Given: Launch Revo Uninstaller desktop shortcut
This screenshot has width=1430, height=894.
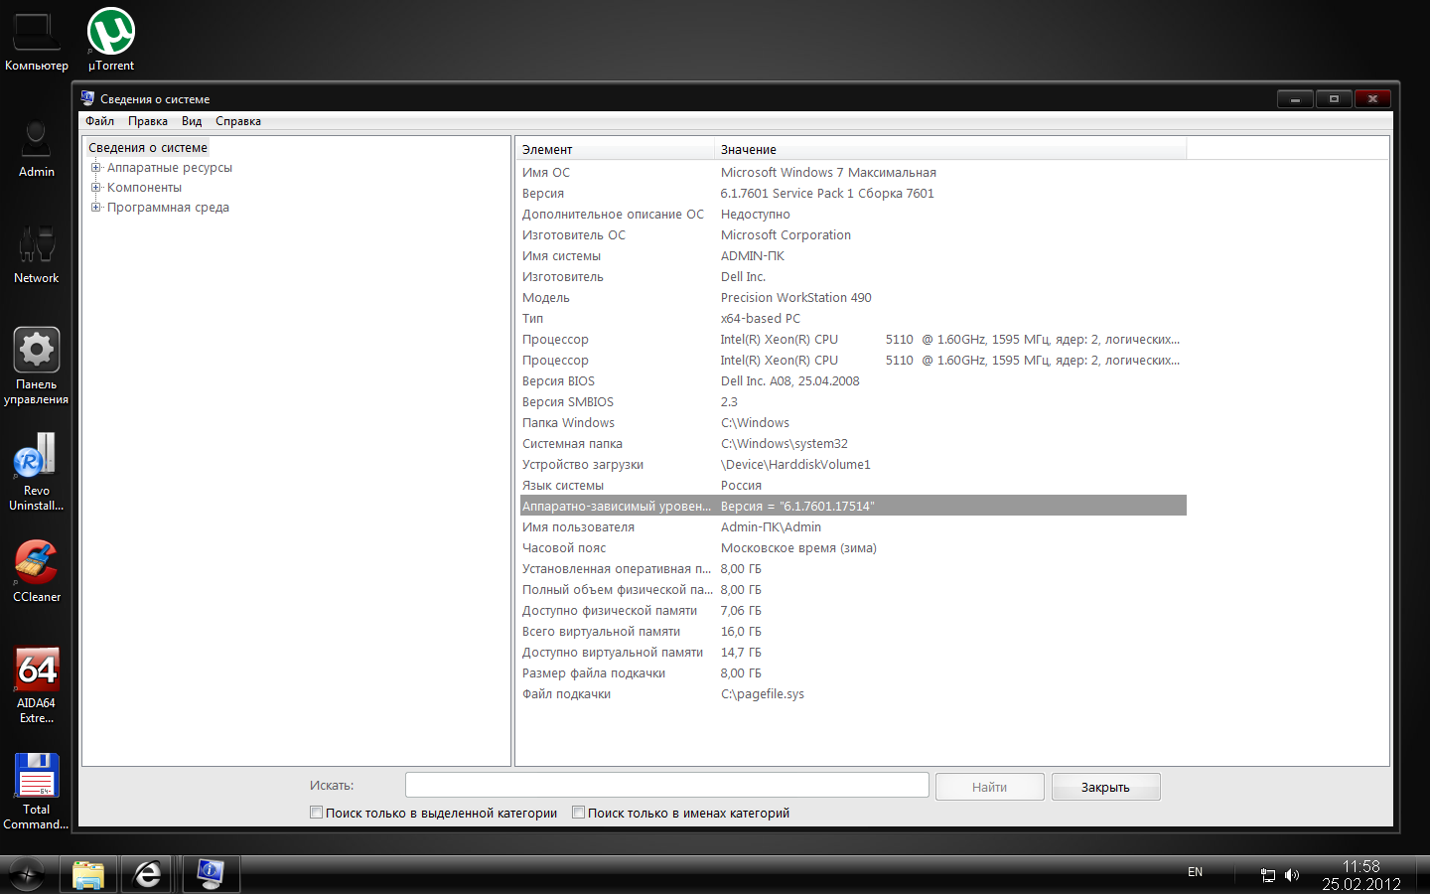Looking at the screenshot, I should point(36,472).
